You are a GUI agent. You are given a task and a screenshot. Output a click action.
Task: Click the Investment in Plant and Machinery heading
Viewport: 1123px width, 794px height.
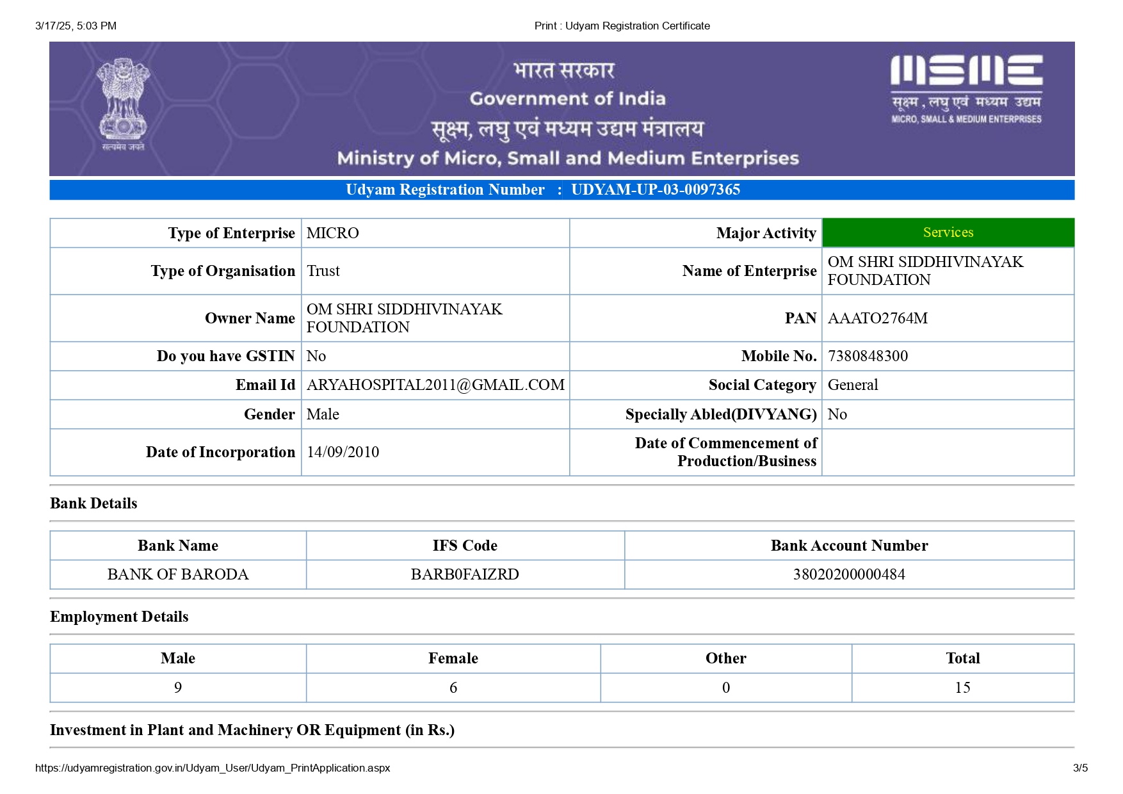coord(252,730)
